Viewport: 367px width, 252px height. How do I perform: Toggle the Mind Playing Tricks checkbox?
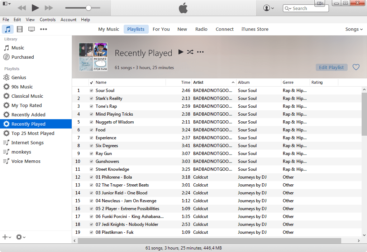click(91, 114)
